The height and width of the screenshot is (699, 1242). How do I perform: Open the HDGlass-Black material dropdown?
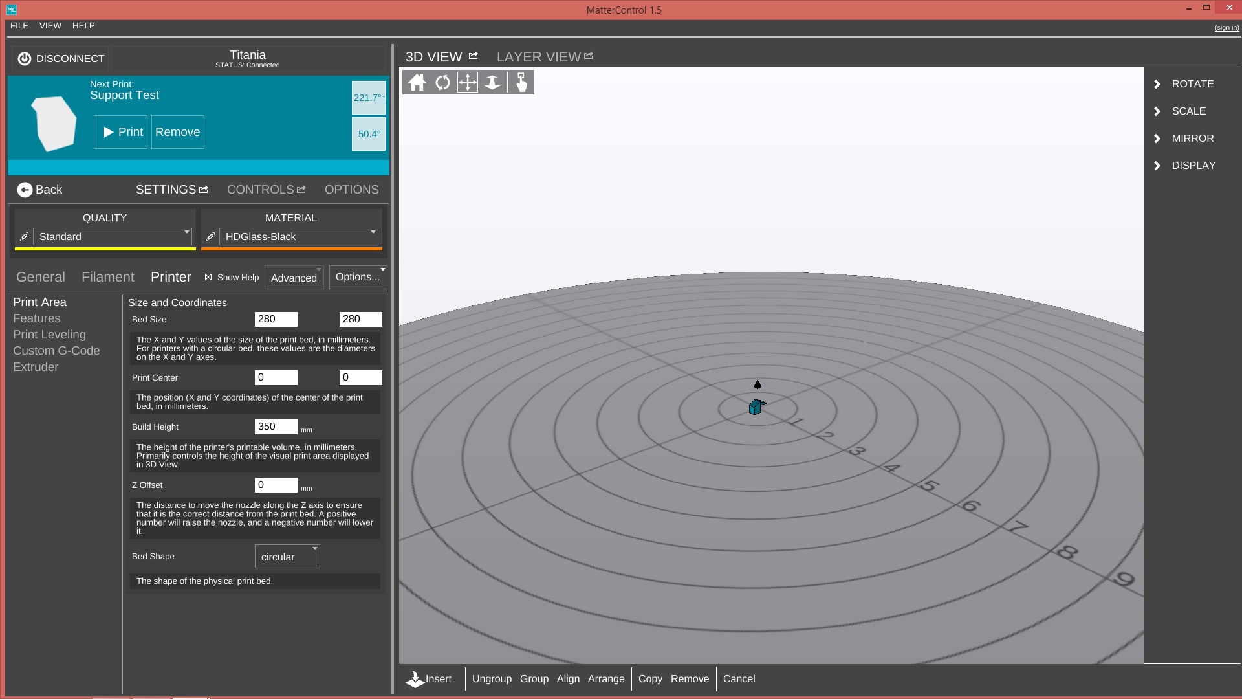[x=298, y=237]
